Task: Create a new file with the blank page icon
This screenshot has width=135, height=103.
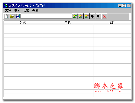Action: pos(6,16)
